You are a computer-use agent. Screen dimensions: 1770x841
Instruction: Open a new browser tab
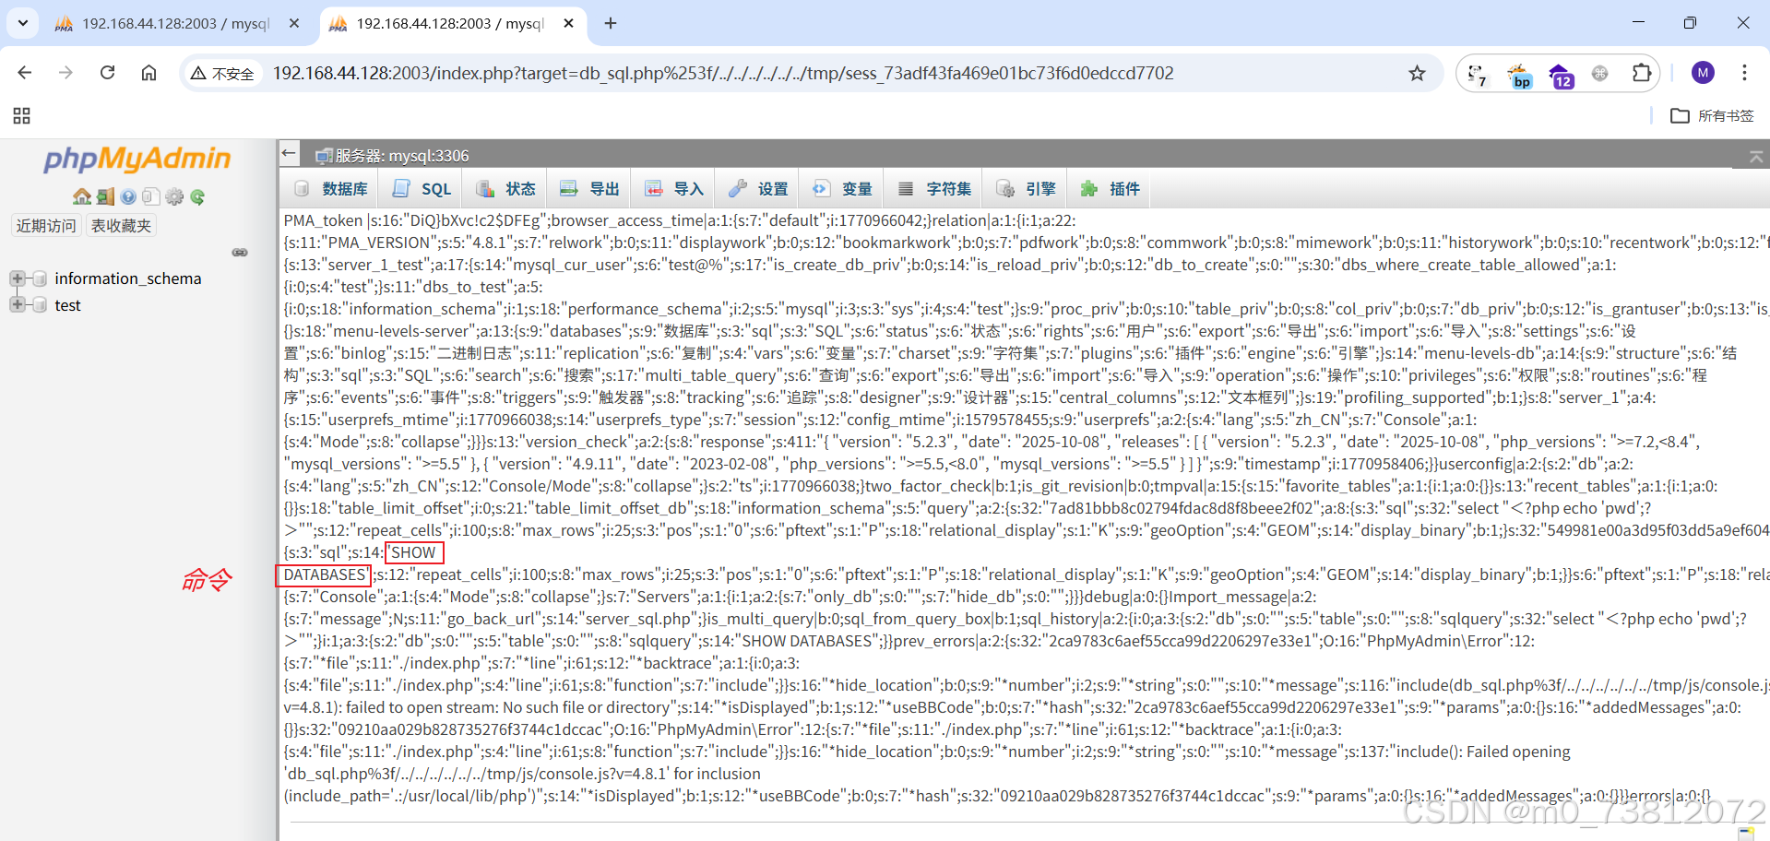(x=611, y=23)
